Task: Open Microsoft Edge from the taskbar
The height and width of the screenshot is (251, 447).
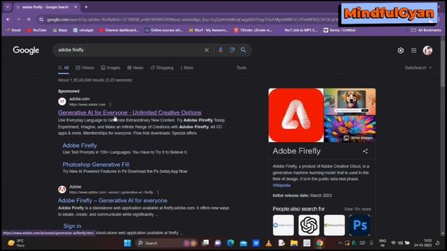Action: 230,243
